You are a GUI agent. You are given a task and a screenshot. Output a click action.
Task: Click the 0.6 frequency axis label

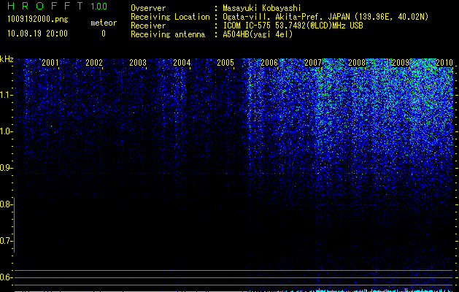(5, 277)
